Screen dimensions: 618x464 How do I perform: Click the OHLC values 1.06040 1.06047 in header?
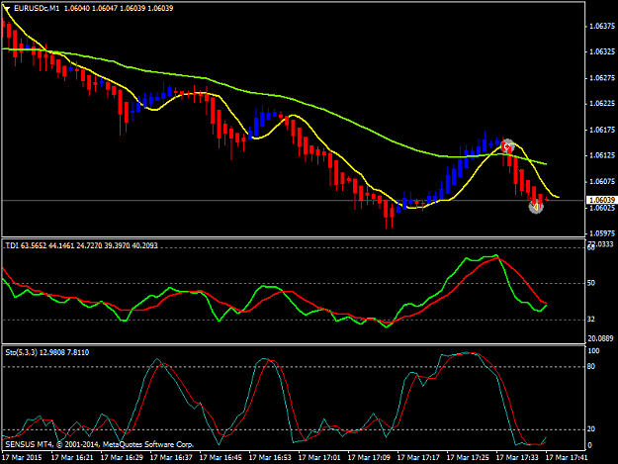click(x=91, y=8)
